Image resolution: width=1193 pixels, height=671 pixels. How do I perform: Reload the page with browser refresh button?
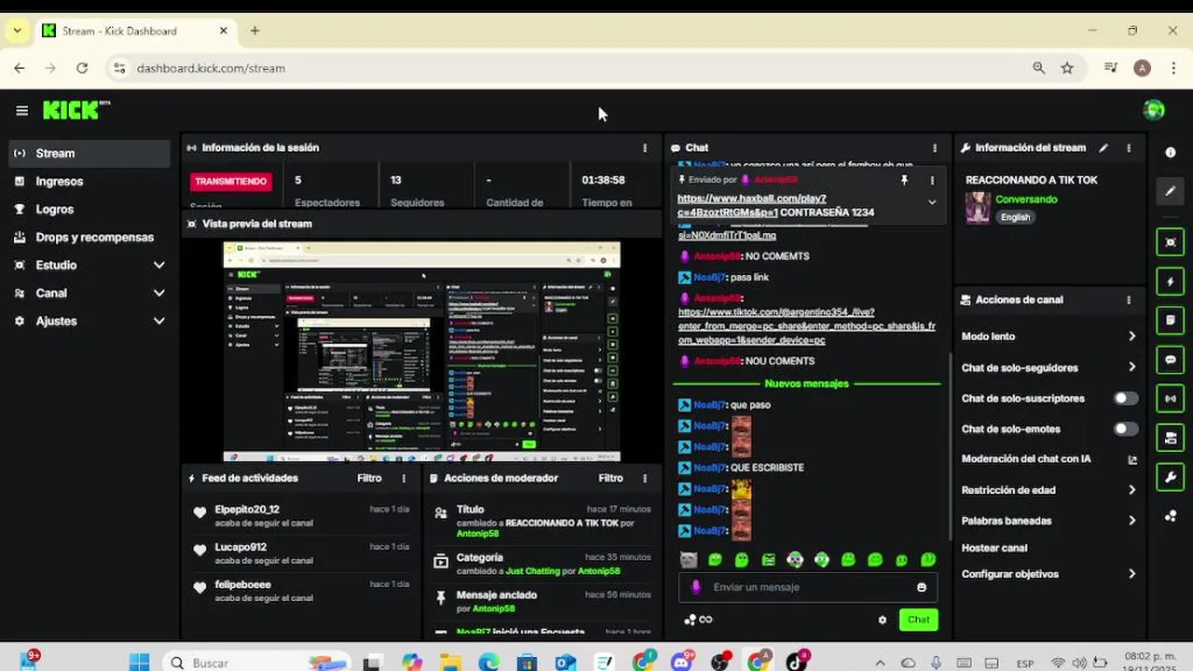[82, 68]
